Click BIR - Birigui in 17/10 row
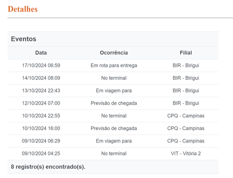Image resolution: width=233 pixels, height=178 pixels. tap(186, 65)
